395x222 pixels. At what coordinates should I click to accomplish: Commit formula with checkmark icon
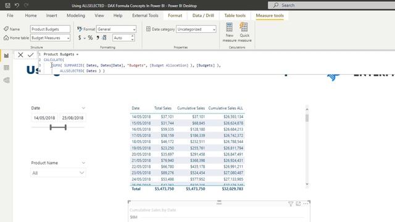[x=30, y=55]
